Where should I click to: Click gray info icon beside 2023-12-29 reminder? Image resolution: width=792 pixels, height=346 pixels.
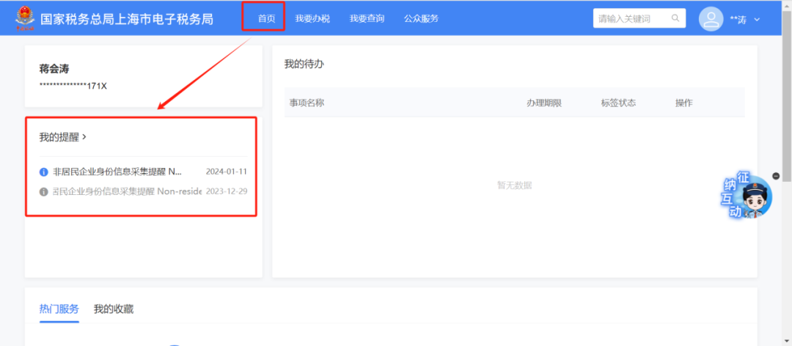pyautogui.click(x=43, y=192)
